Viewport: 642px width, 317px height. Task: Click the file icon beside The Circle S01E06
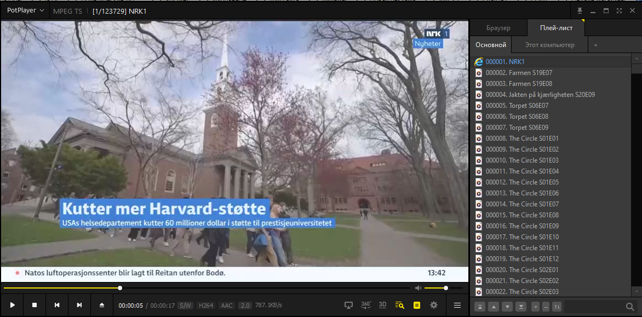point(478,193)
